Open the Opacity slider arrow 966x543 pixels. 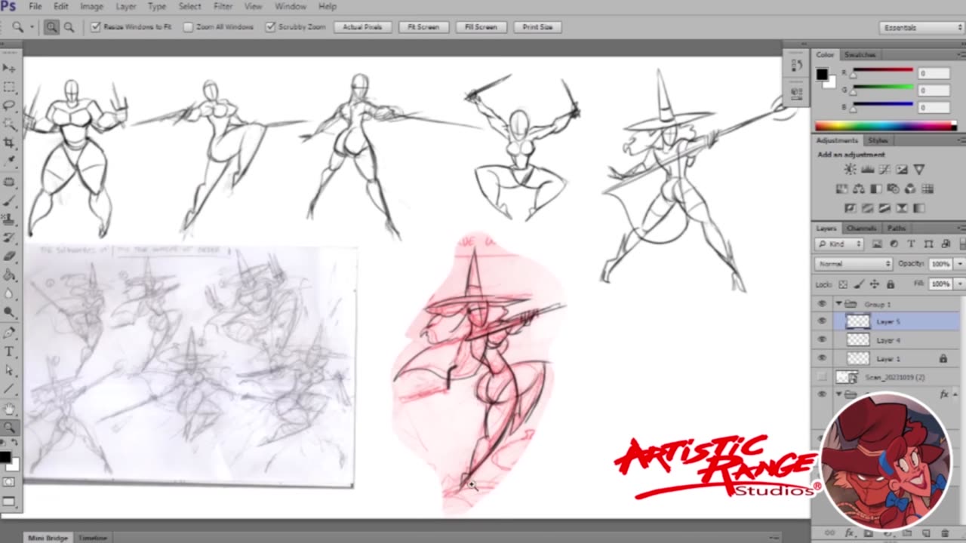click(959, 264)
